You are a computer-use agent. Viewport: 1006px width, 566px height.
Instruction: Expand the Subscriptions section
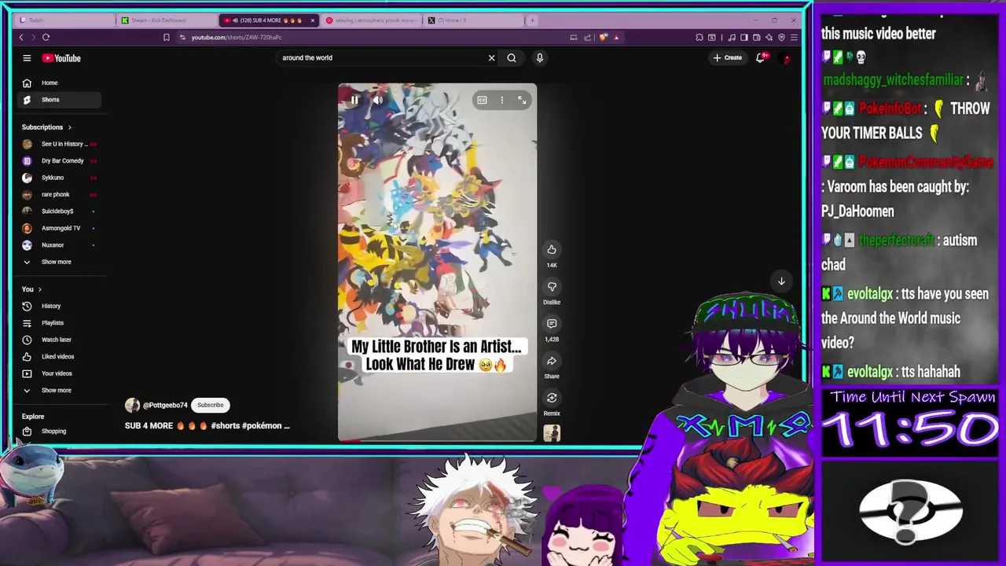click(46, 127)
